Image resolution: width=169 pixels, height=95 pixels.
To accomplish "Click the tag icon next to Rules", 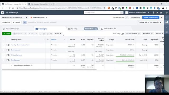I will 51,34.
